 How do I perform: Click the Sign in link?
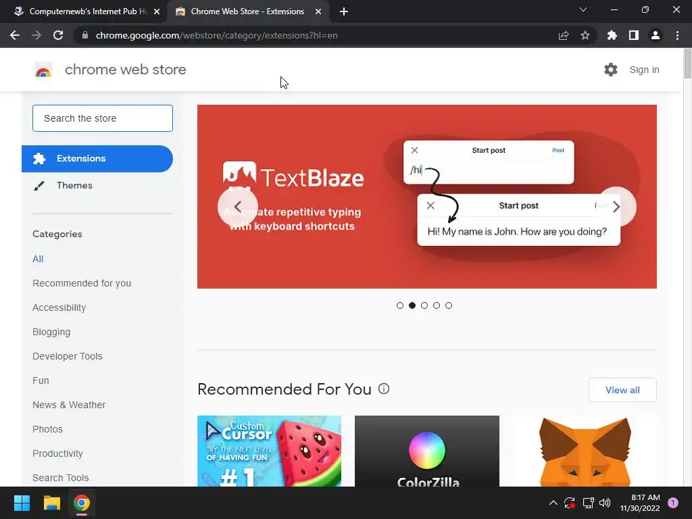(x=644, y=70)
